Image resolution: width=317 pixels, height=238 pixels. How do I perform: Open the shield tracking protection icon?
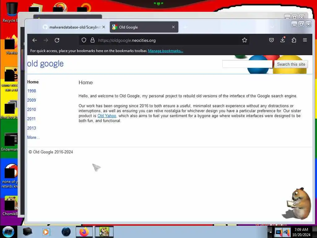(x=84, y=40)
